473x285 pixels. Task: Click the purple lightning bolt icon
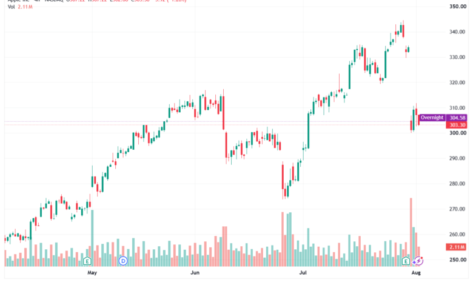[418, 261]
